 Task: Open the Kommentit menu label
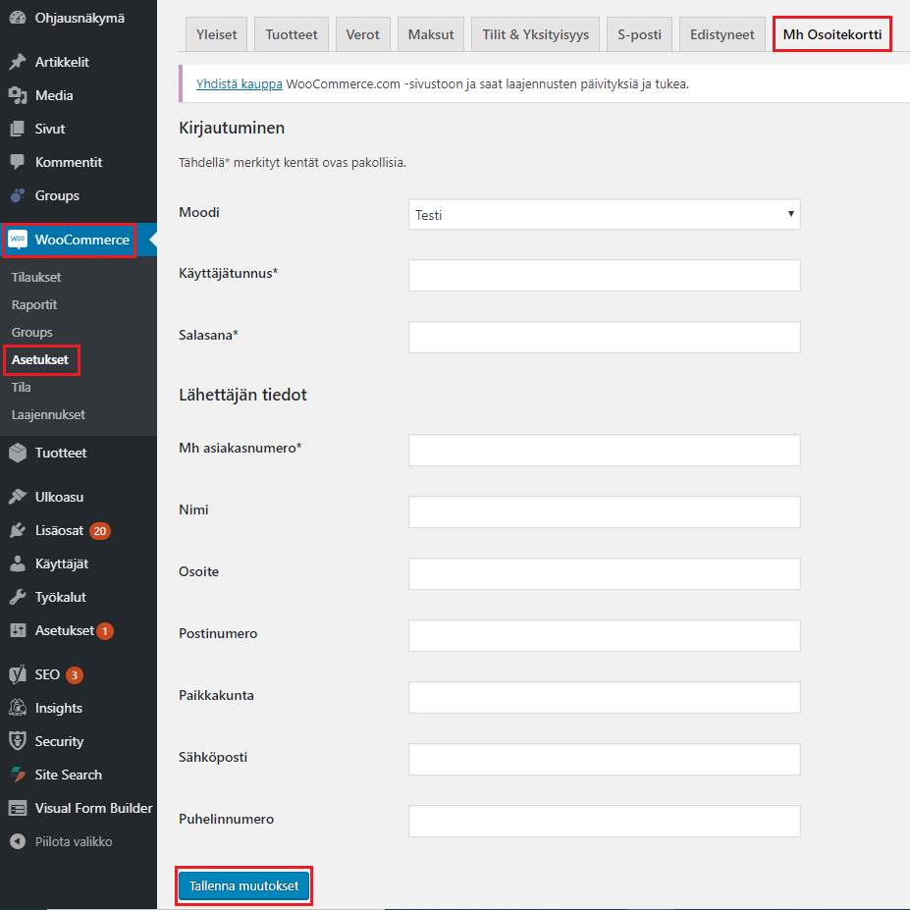point(69,162)
